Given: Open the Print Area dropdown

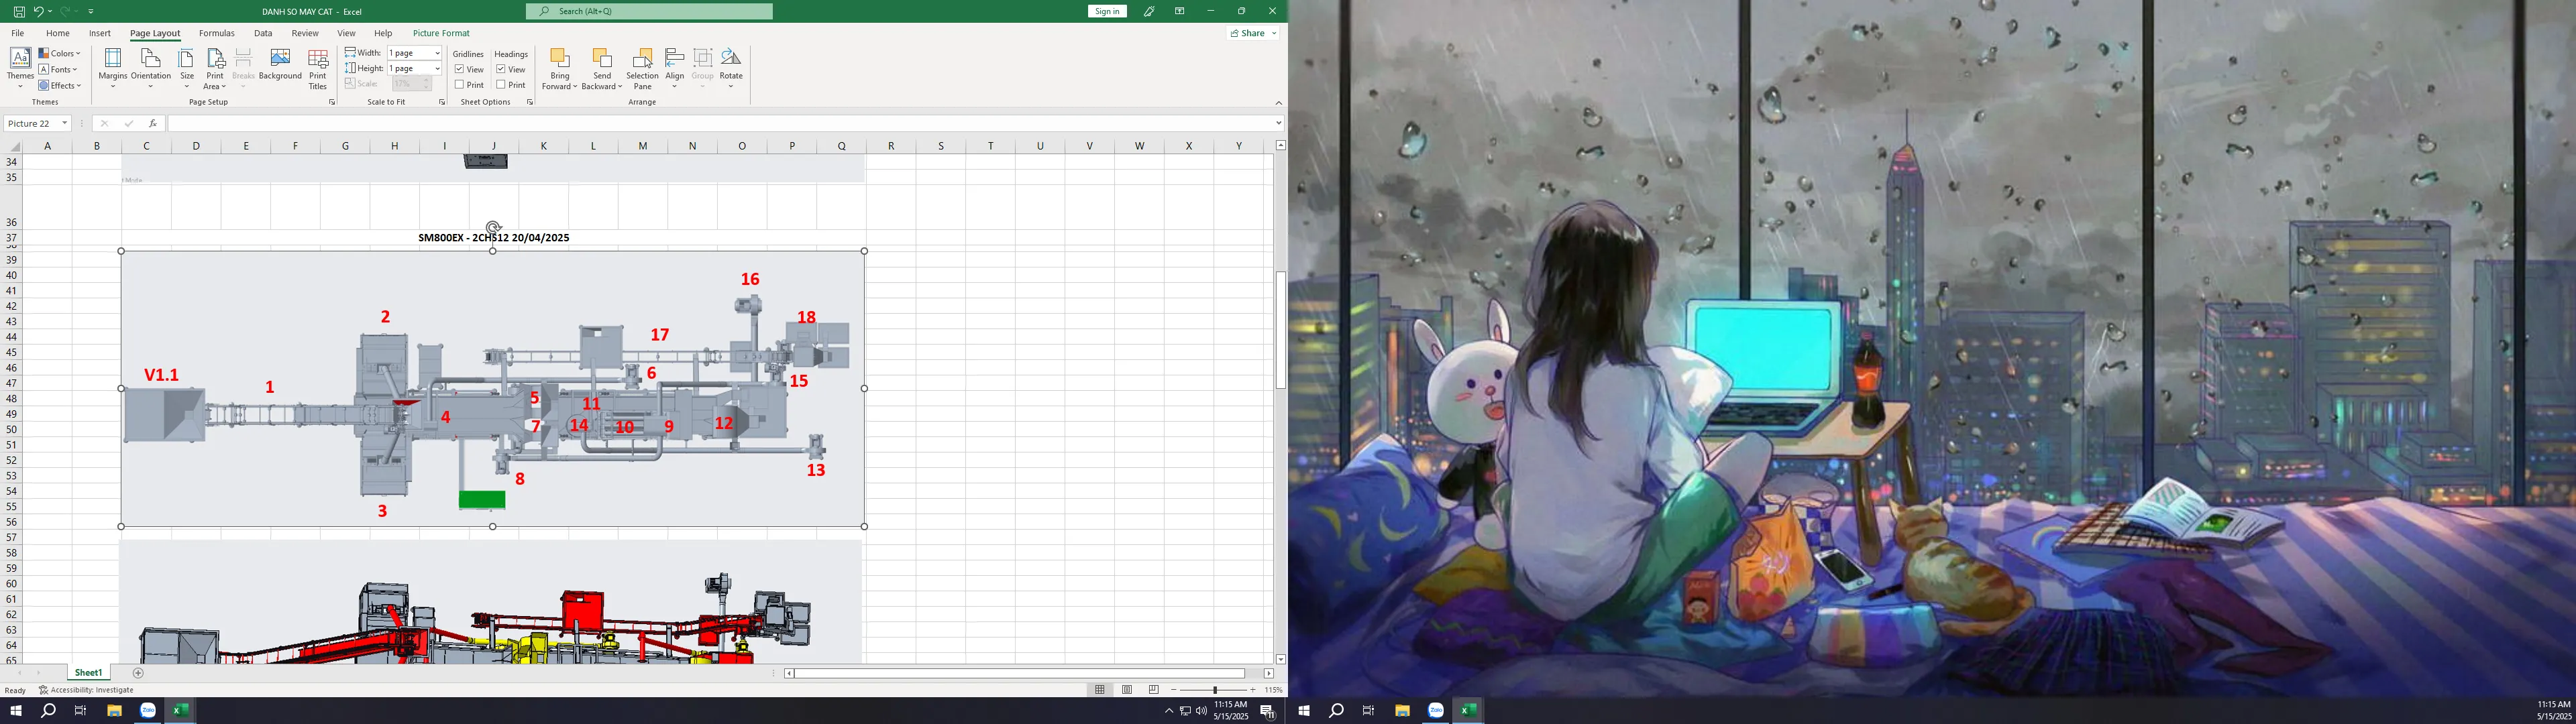Looking at the screenshot, I should pyautogui.click(x=215, y=68).
